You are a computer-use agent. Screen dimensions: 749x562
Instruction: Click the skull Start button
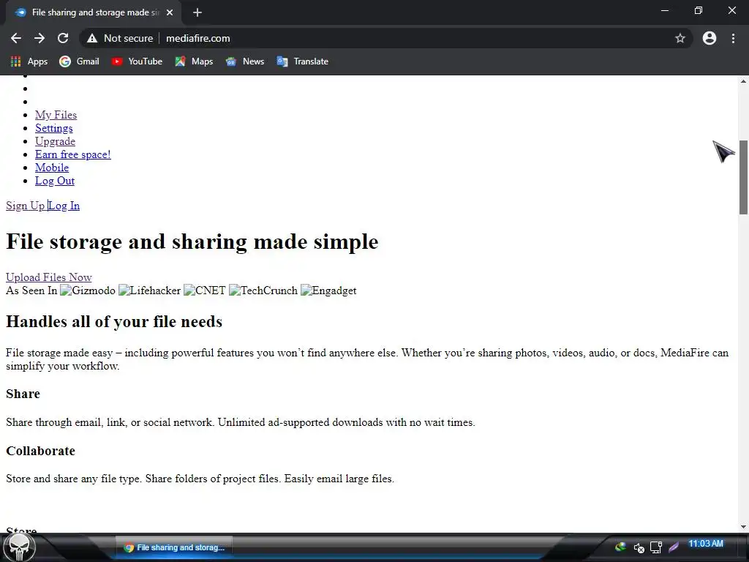coord(19,547)
